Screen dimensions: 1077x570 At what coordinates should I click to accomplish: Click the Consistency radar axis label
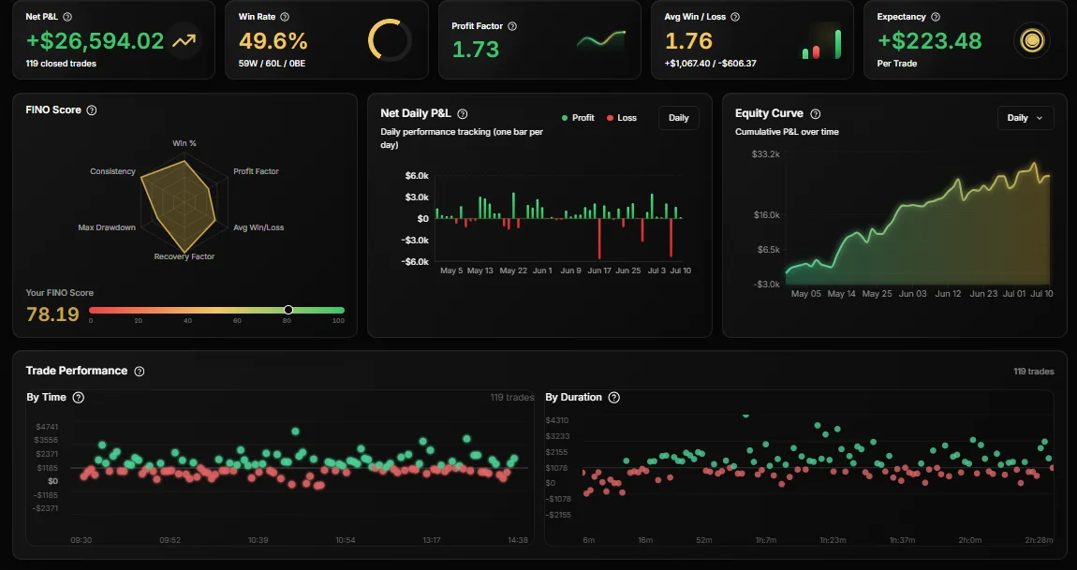[x=112, y=171]
